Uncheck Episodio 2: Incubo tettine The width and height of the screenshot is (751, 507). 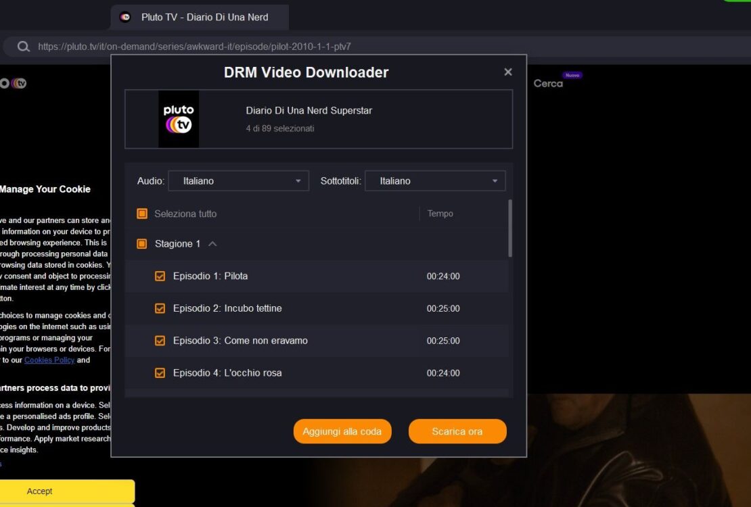point(160,308)
